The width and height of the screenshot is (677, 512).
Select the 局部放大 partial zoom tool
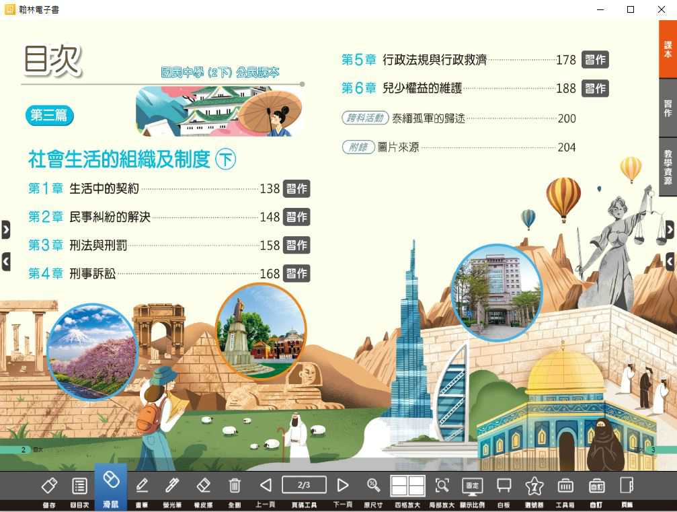coord(442,486)
